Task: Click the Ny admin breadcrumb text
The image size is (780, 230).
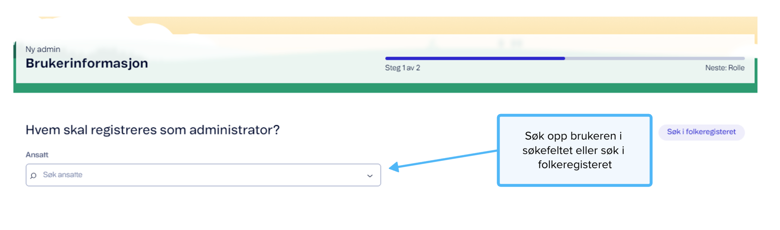Action: (43, 49)
